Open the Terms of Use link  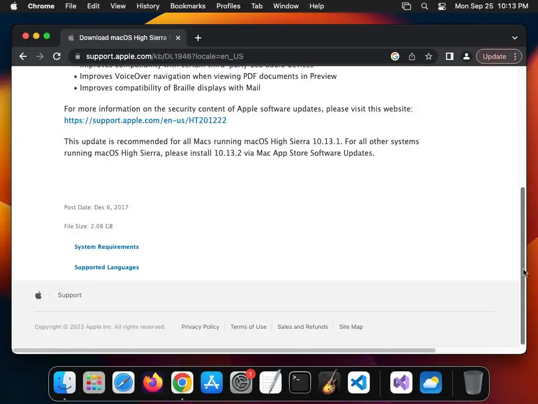249,327
